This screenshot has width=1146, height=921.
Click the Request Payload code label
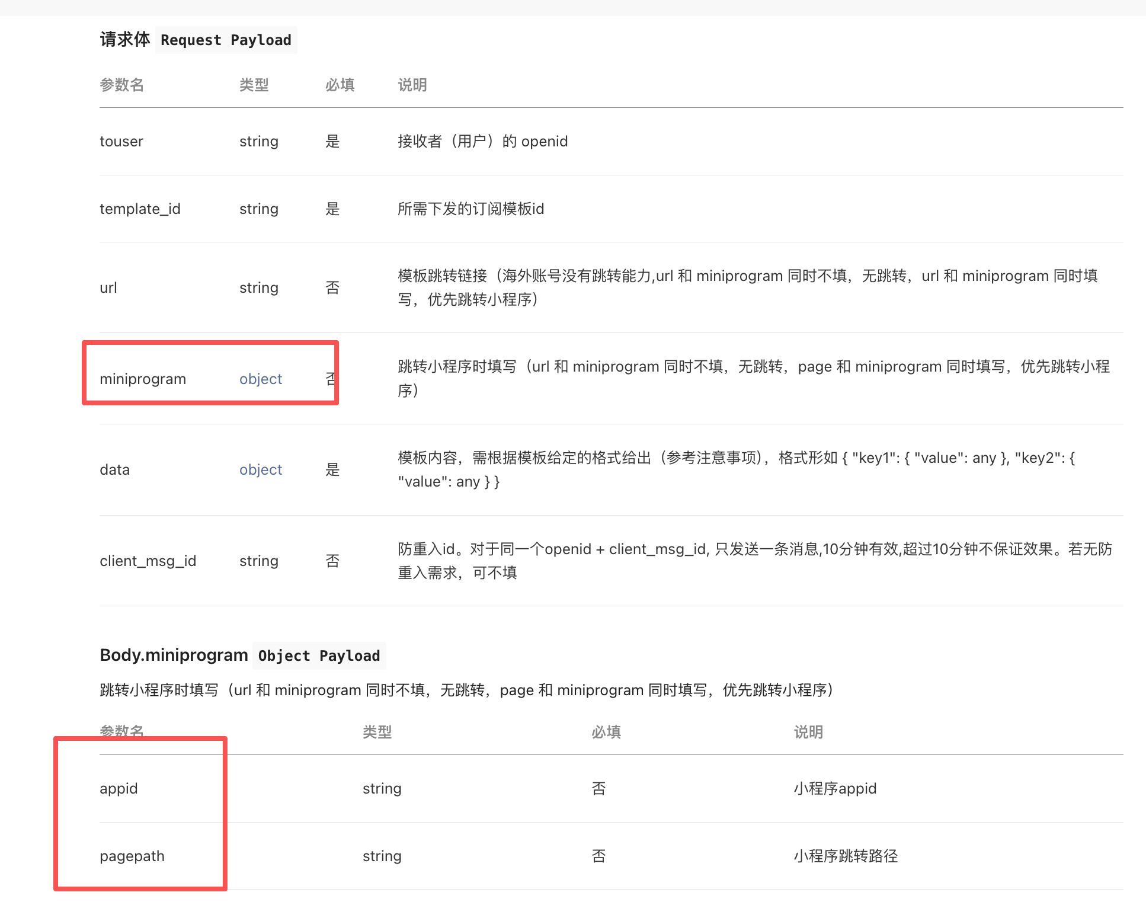(x=226, y=40)
